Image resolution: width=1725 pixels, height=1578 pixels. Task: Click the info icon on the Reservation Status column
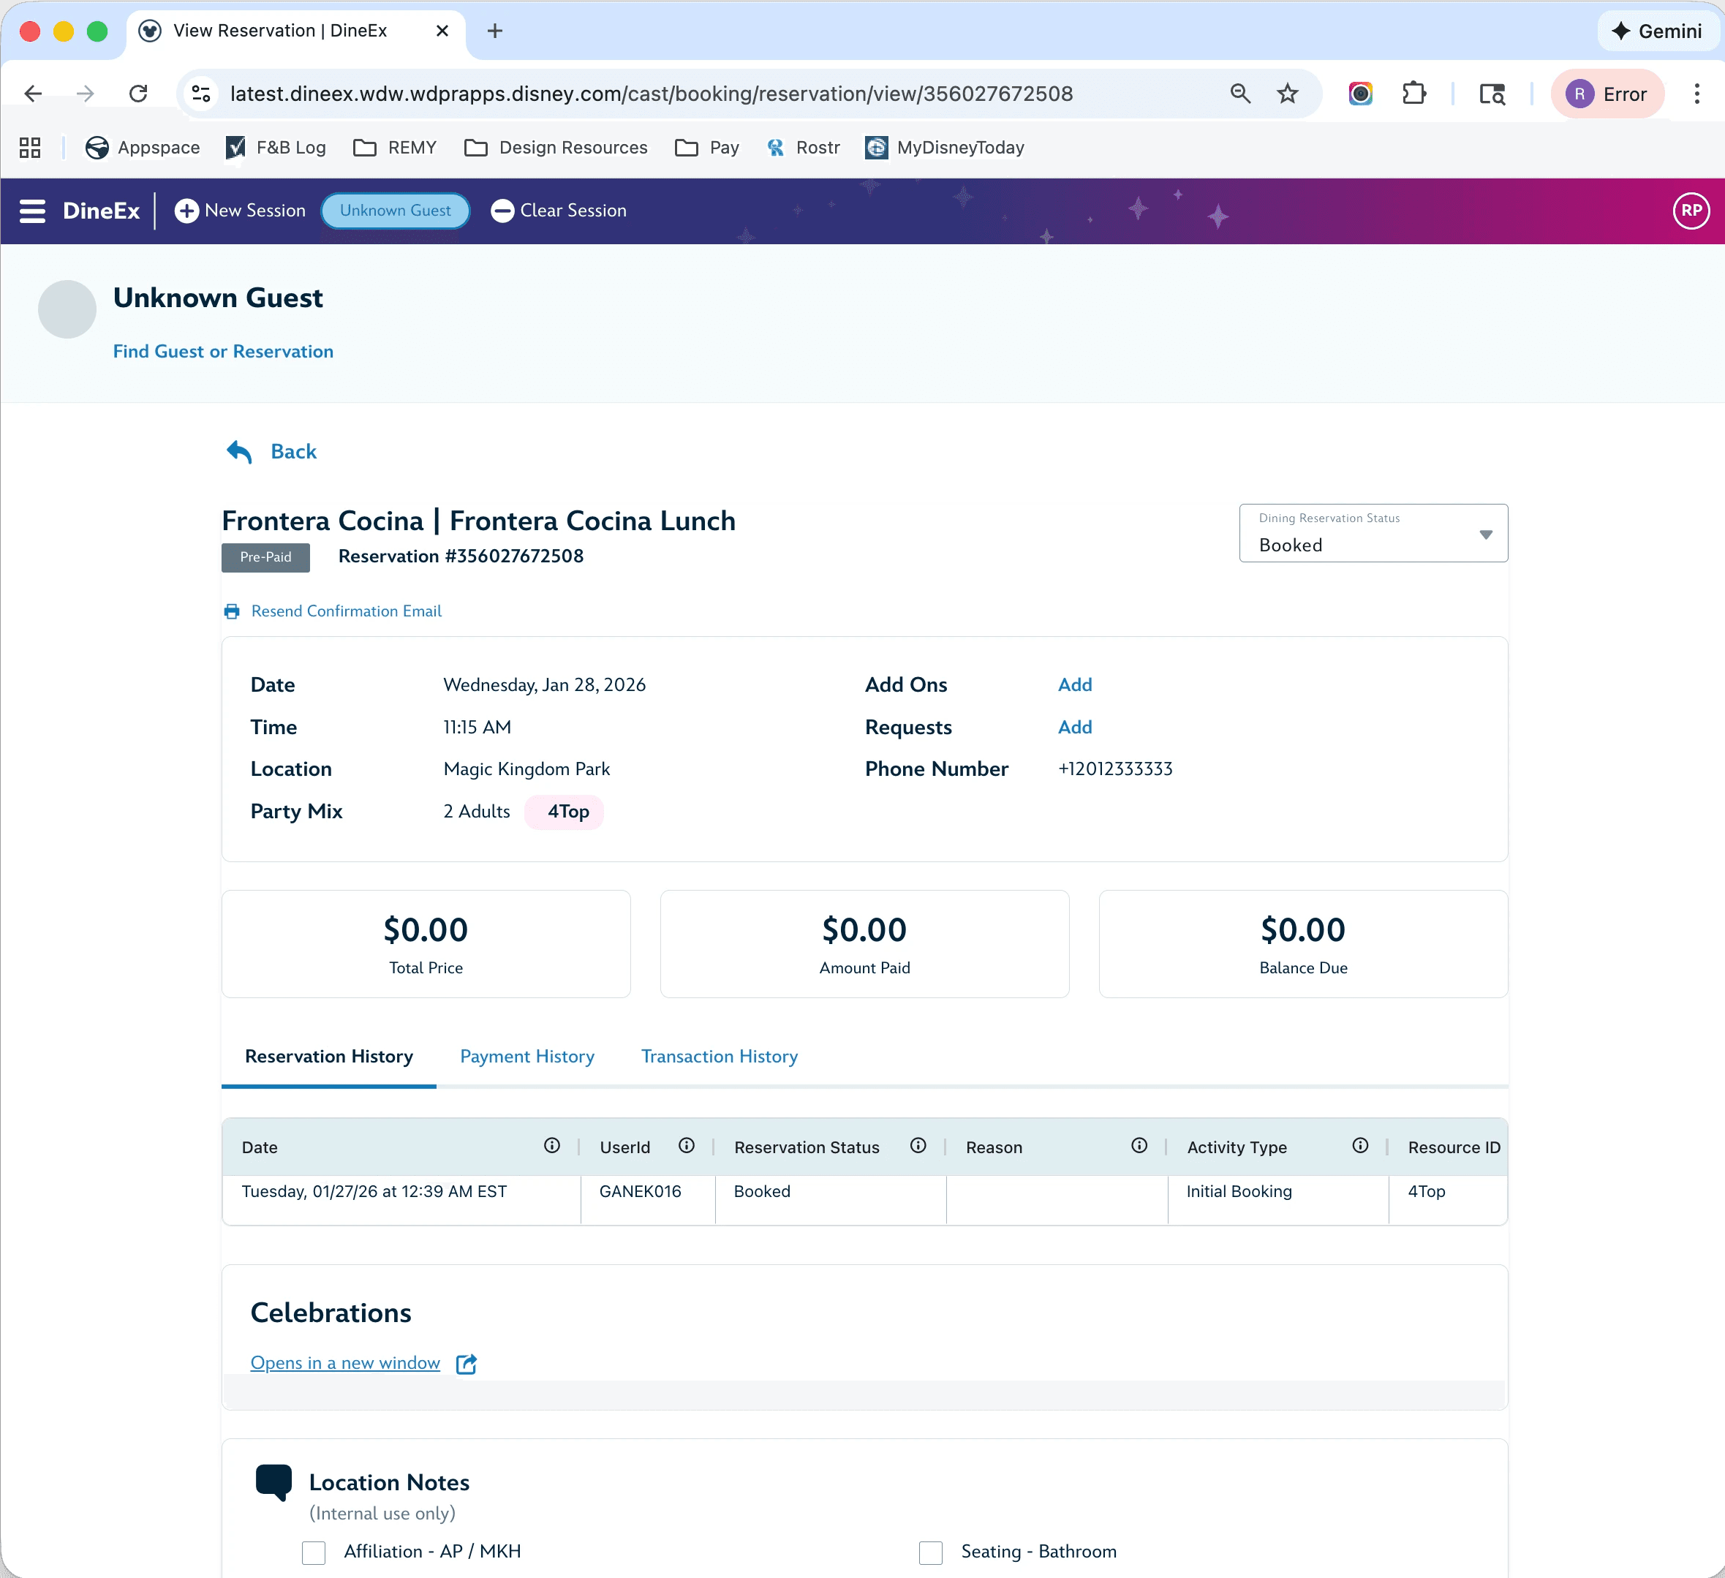[918, 1146]
